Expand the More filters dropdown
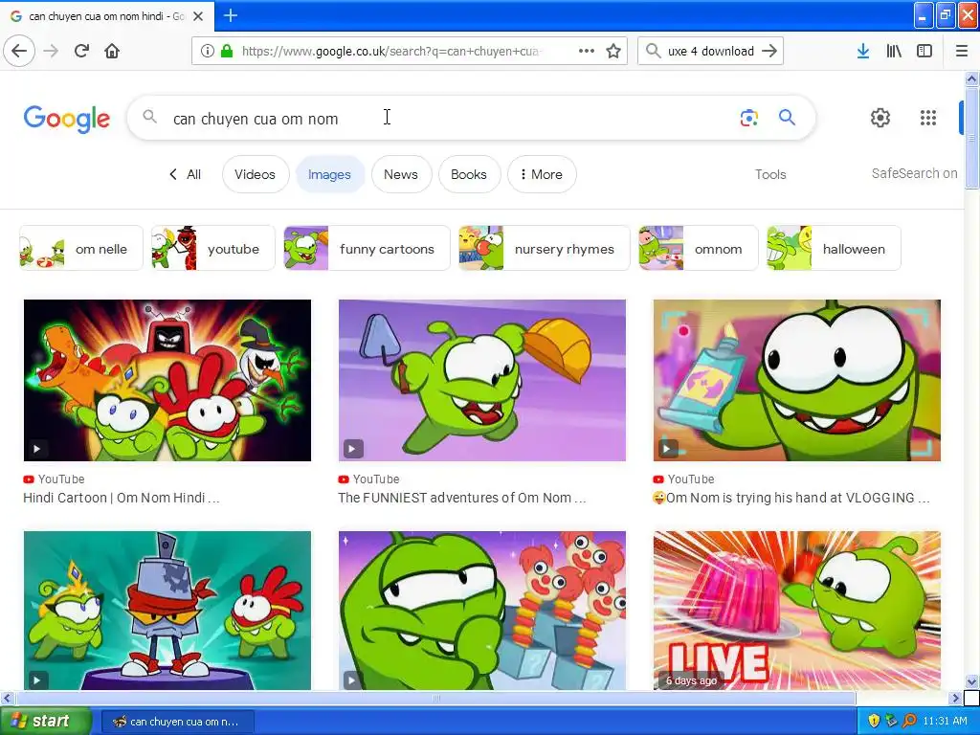Screen dimensions: 980x735 (542, 174)
